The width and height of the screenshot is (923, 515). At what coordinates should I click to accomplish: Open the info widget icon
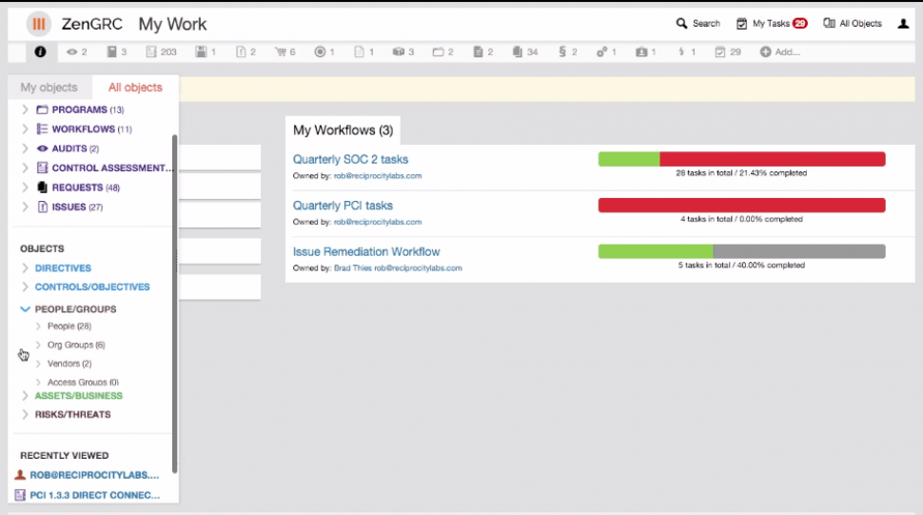pos(40,51)
